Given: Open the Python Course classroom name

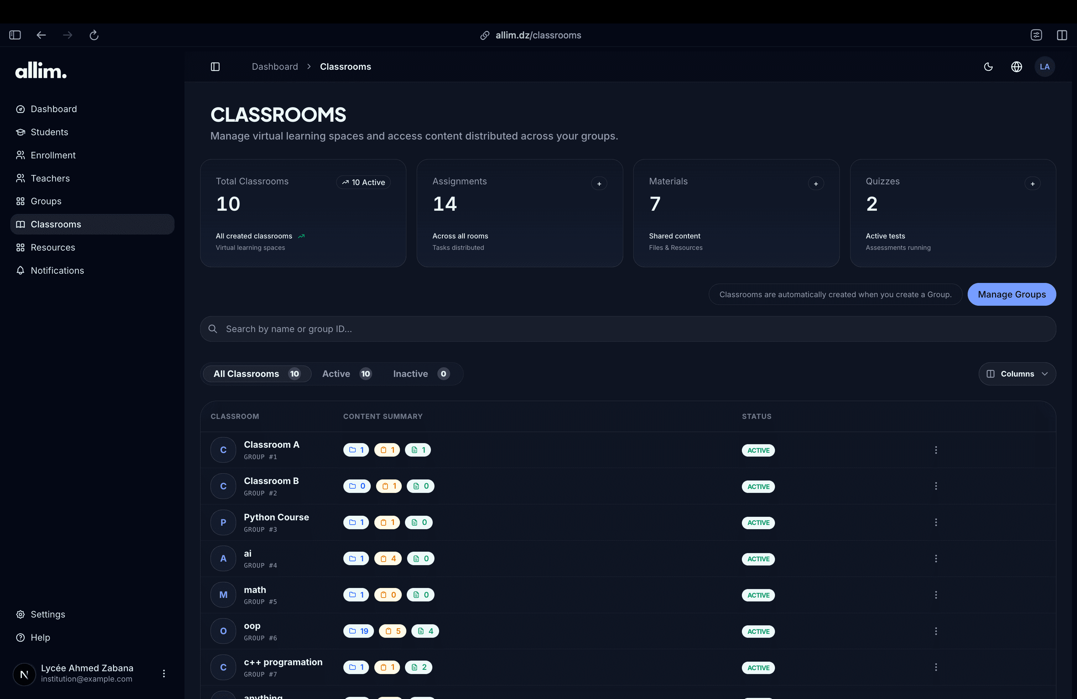Looking at the screenshot, I should [276, 517].
